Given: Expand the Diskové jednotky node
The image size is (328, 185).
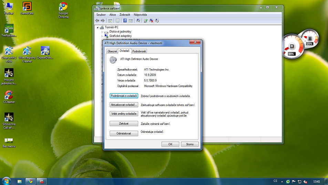Looking at the screenshot, I should pyautogui.click(x=102, y=32).
